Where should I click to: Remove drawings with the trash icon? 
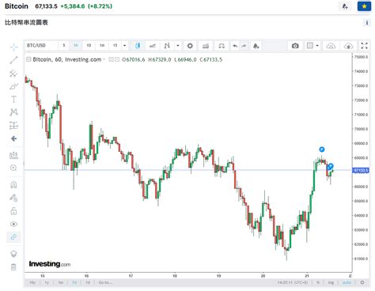click(x=13, y=267)
